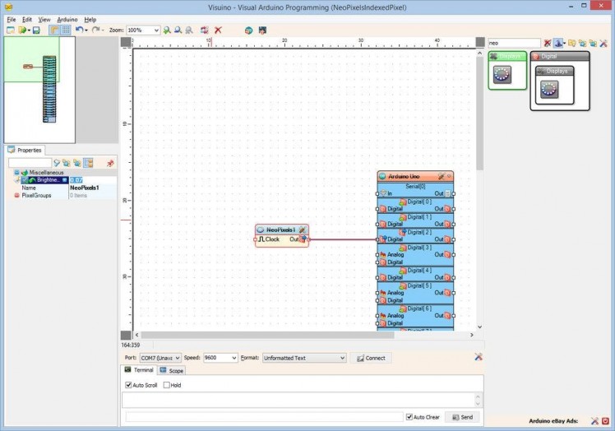
Task: Clear component search with red X icon
Action: click(548, 43)
